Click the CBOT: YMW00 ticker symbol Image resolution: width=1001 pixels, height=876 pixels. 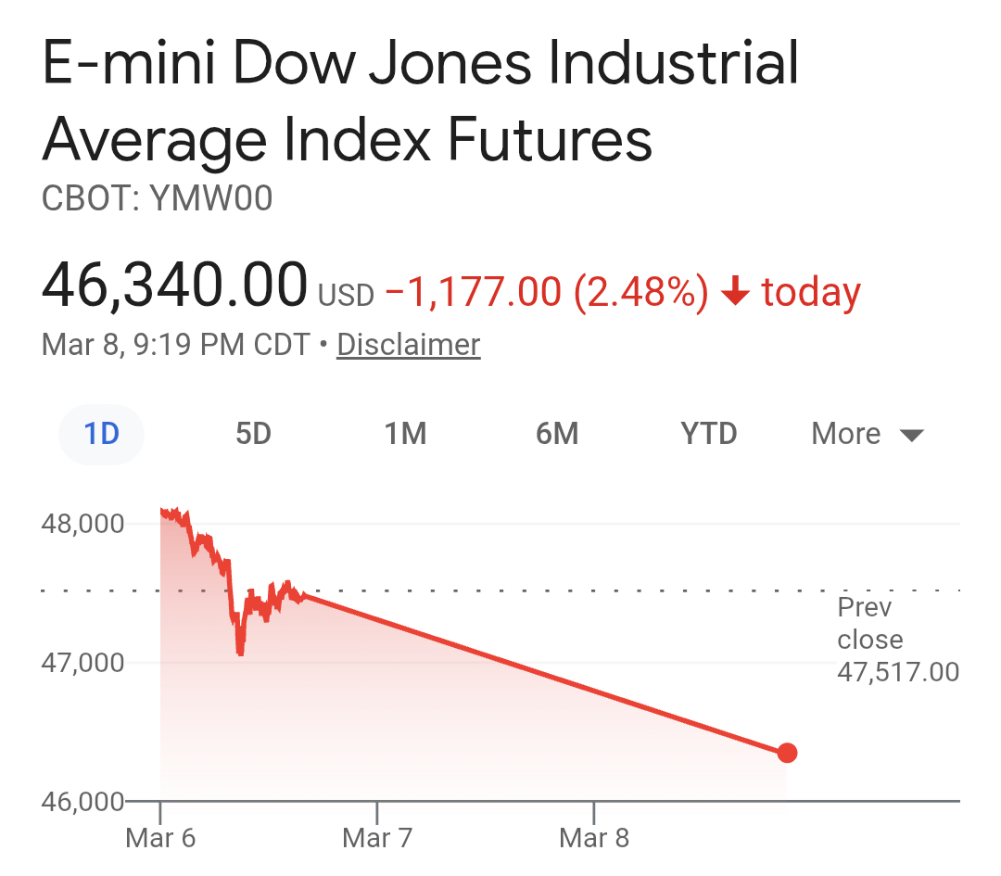(x=158, y=198)
